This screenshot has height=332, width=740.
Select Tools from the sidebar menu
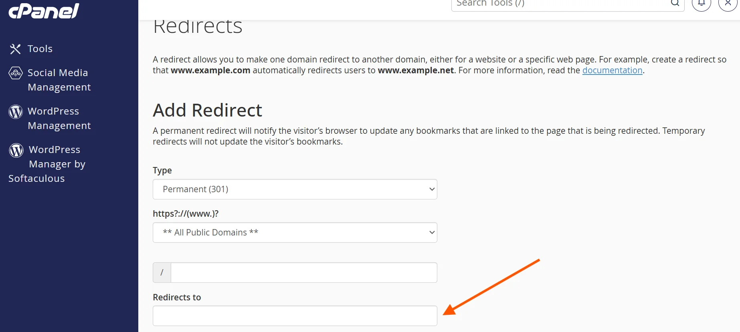click(x=40, y=48)
